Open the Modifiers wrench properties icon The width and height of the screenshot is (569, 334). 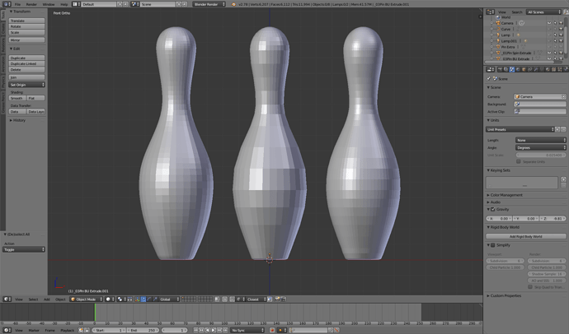[x=536, y=69]
